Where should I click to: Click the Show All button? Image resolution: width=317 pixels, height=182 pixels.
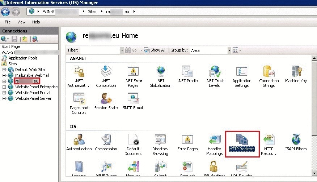155,50
